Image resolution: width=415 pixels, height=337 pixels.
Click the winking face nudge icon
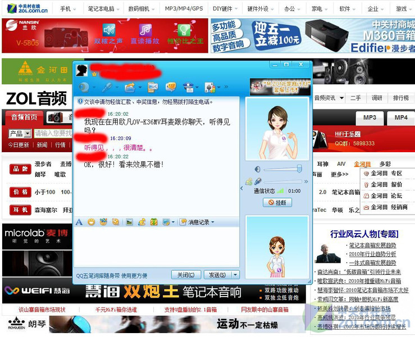115,222
